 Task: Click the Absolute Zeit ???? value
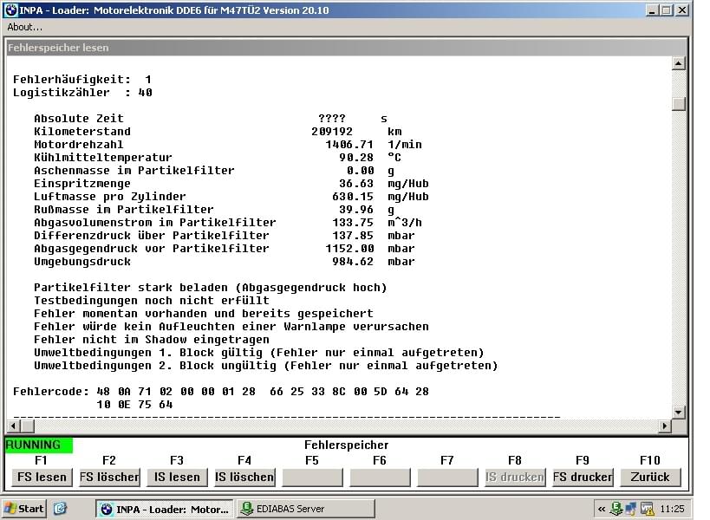(332, 119)
